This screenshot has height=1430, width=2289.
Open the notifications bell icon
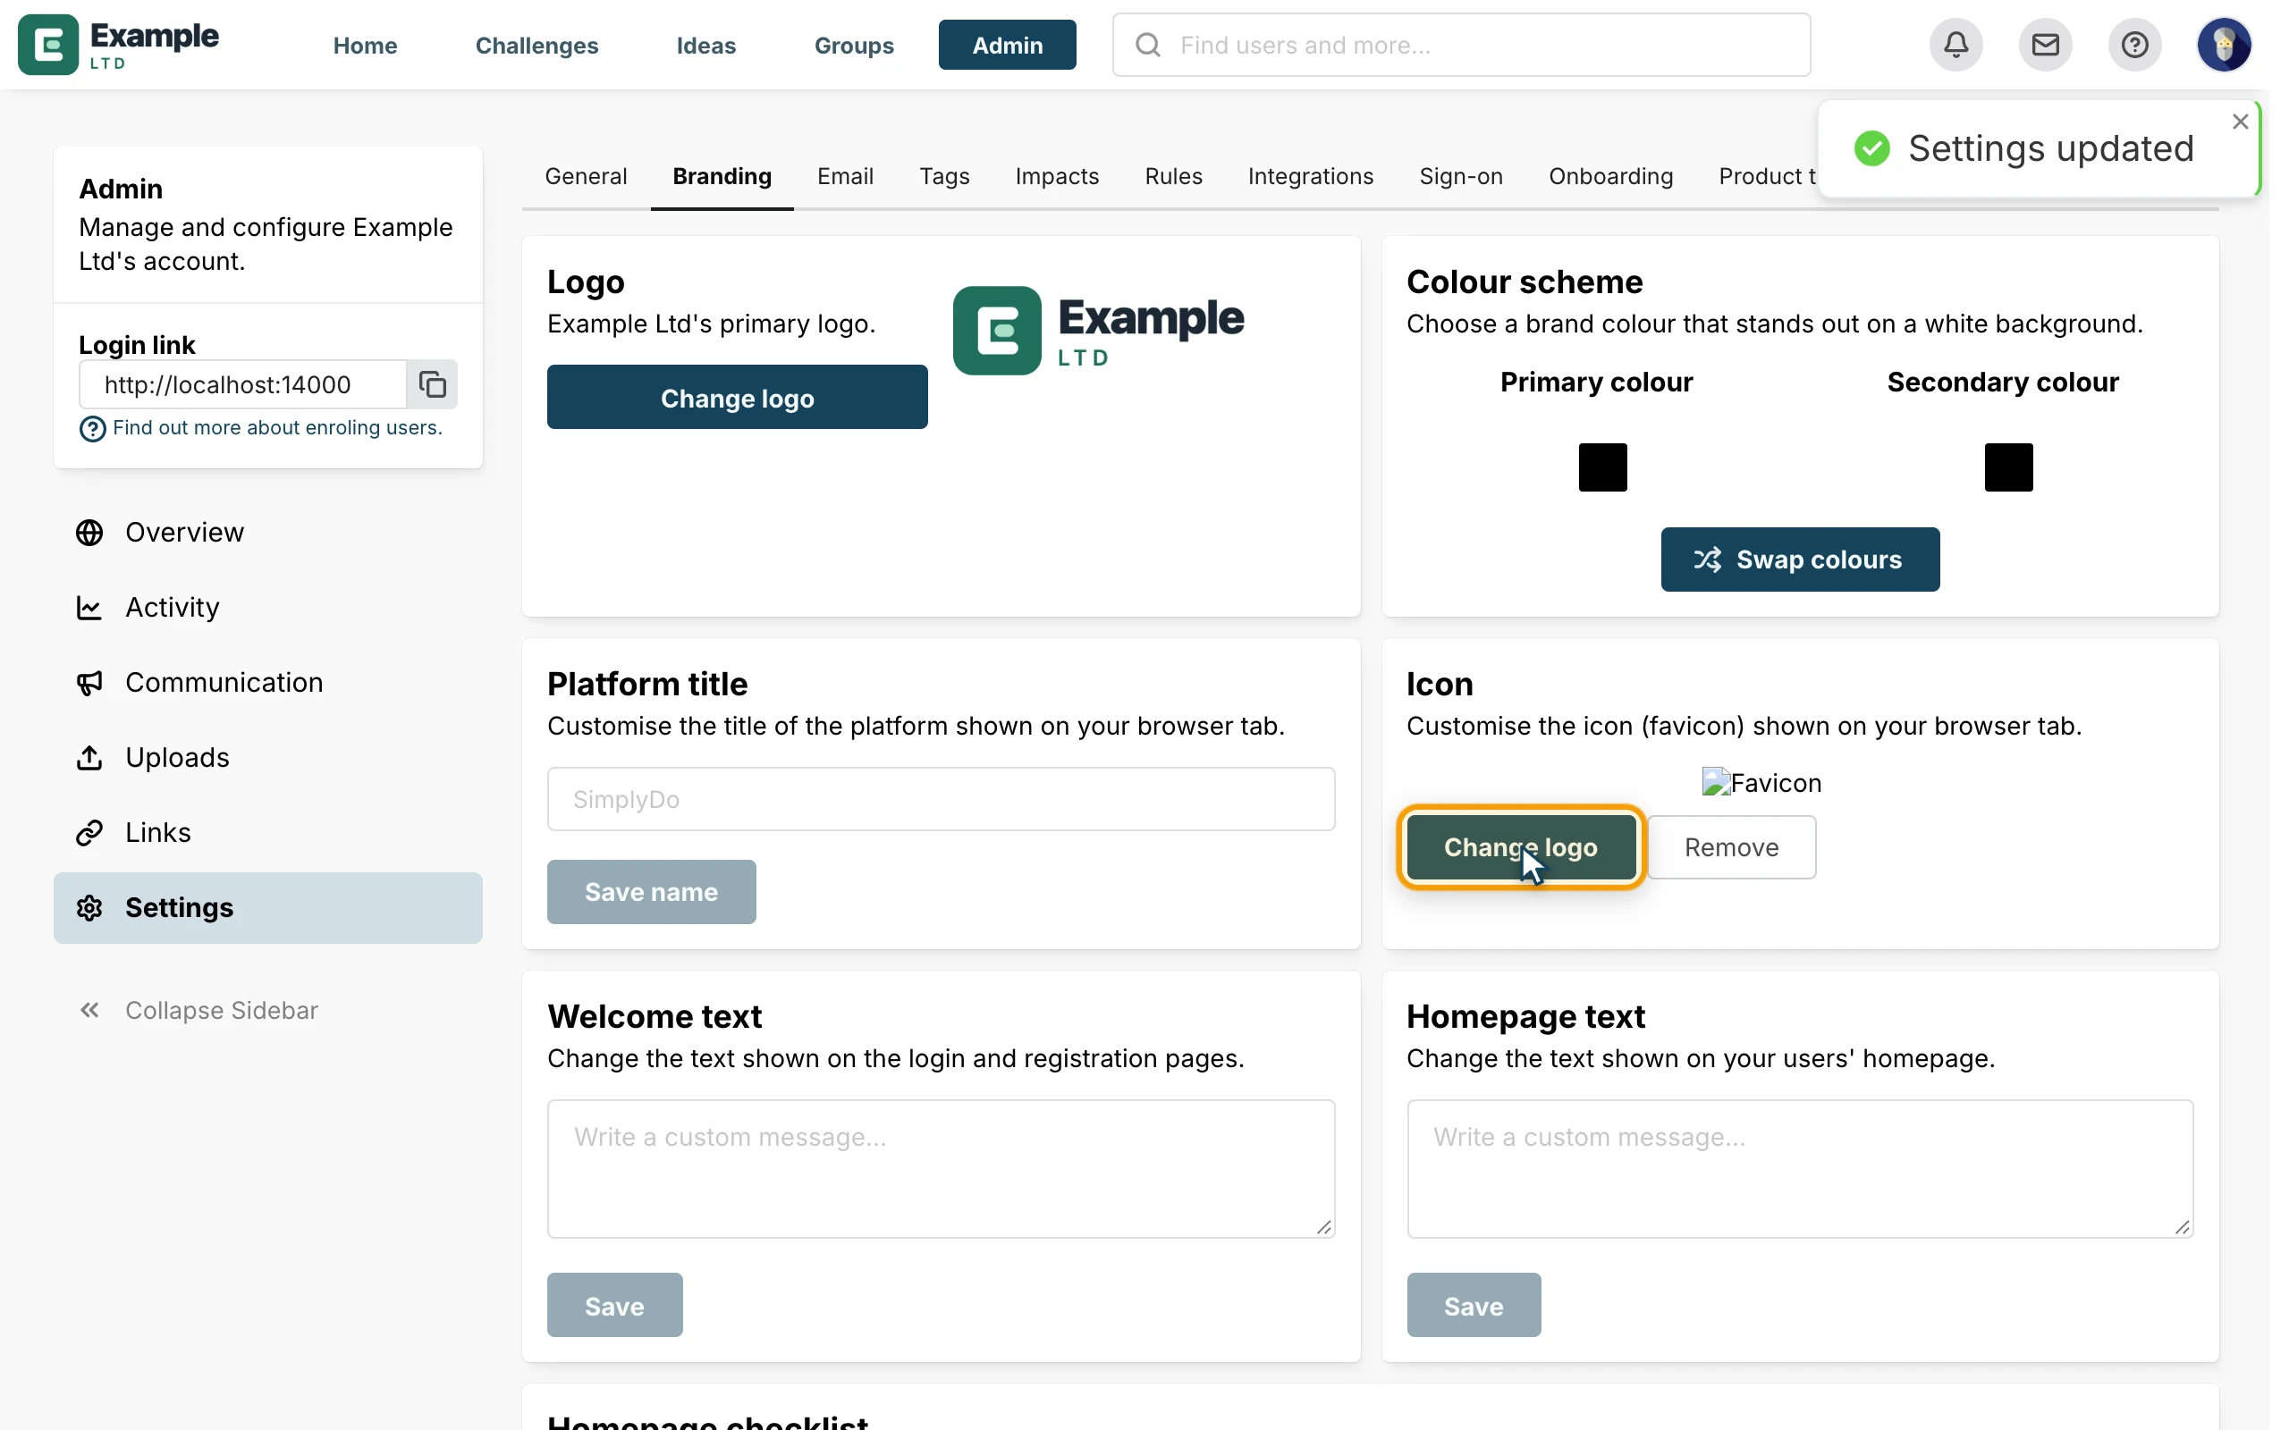[1956, 45]
